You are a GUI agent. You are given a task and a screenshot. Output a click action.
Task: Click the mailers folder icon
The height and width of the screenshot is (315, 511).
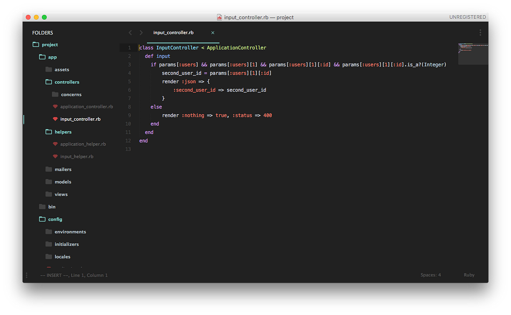[49, 169]
